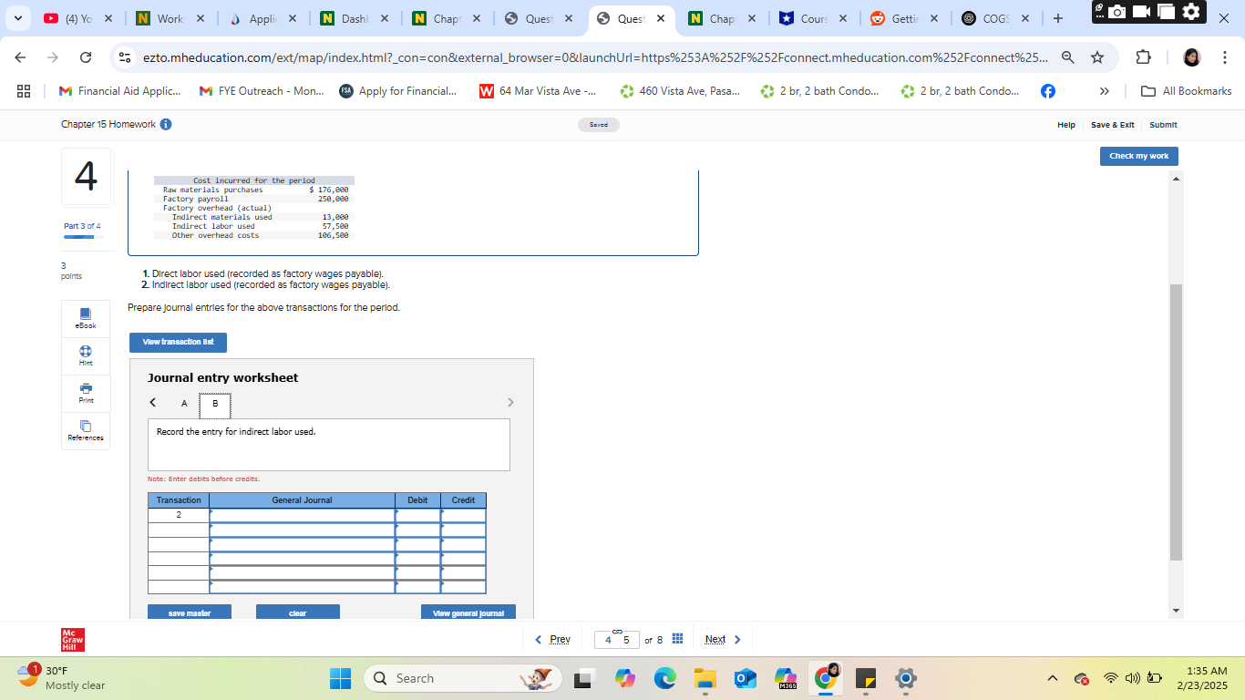1245x700 pixels.
Task: Open Microsoft Edge from the taskbar
Action: [665, 678]
